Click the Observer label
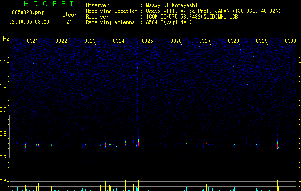Screen dimensions: 301x191 click(97, 5)
